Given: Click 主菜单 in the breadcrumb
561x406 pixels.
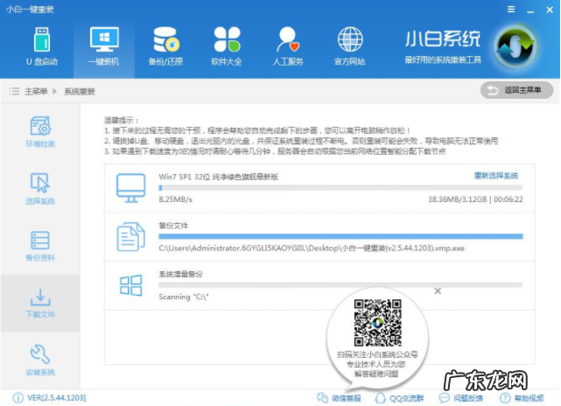Looking at the screenshot, I should pyautogui.click(x=36, y=91).
